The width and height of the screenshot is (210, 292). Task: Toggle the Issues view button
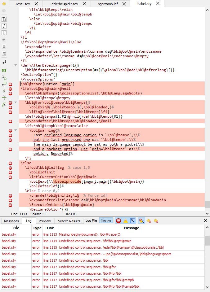click(106, 221)
